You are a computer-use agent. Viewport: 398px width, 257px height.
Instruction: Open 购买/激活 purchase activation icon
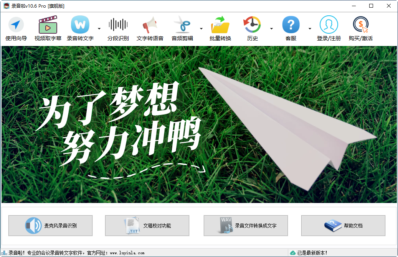pyautogui.click(x=361, y=28)
